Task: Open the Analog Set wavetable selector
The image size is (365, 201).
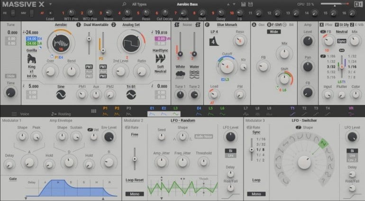Action: pos(131,25)
